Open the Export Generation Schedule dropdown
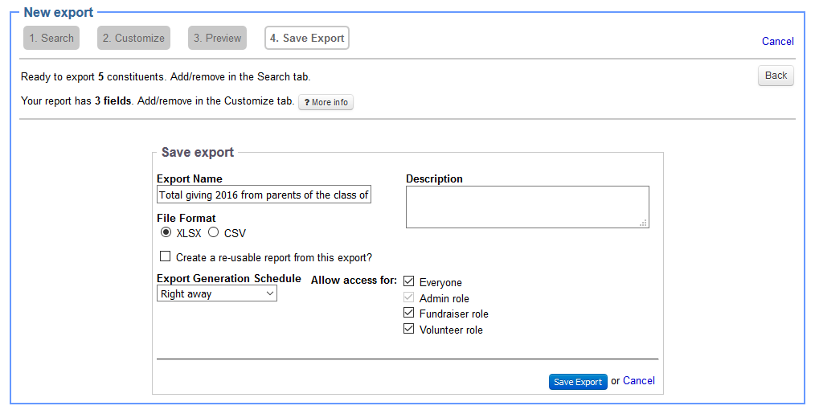 tap(217, 294)
